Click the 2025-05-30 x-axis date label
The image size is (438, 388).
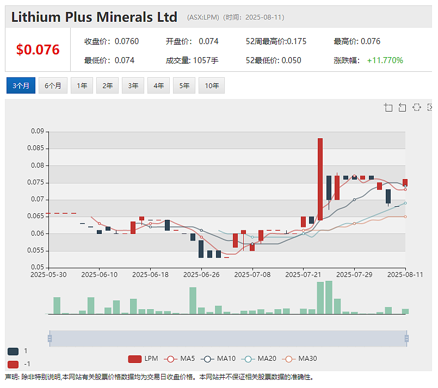click(x=48, y=275)
